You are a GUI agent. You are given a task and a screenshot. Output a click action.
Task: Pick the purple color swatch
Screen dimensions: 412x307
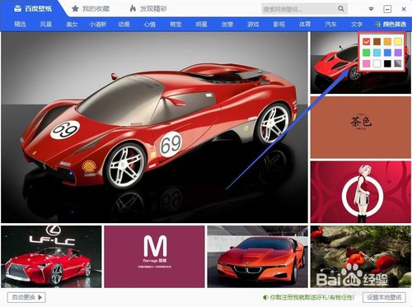[398, 53]
